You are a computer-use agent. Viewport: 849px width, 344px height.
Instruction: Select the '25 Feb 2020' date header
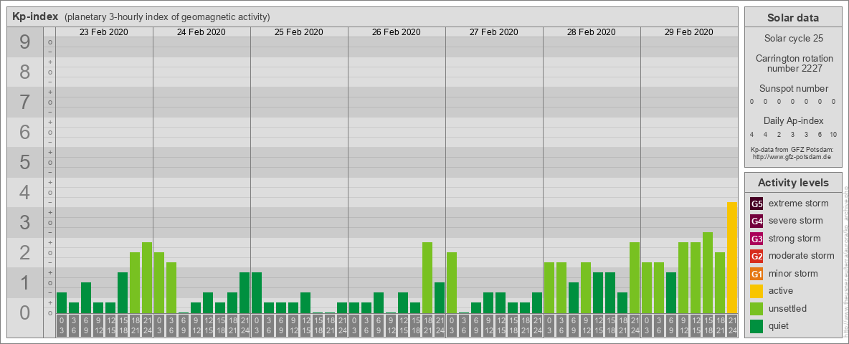(x=299, y=32)
